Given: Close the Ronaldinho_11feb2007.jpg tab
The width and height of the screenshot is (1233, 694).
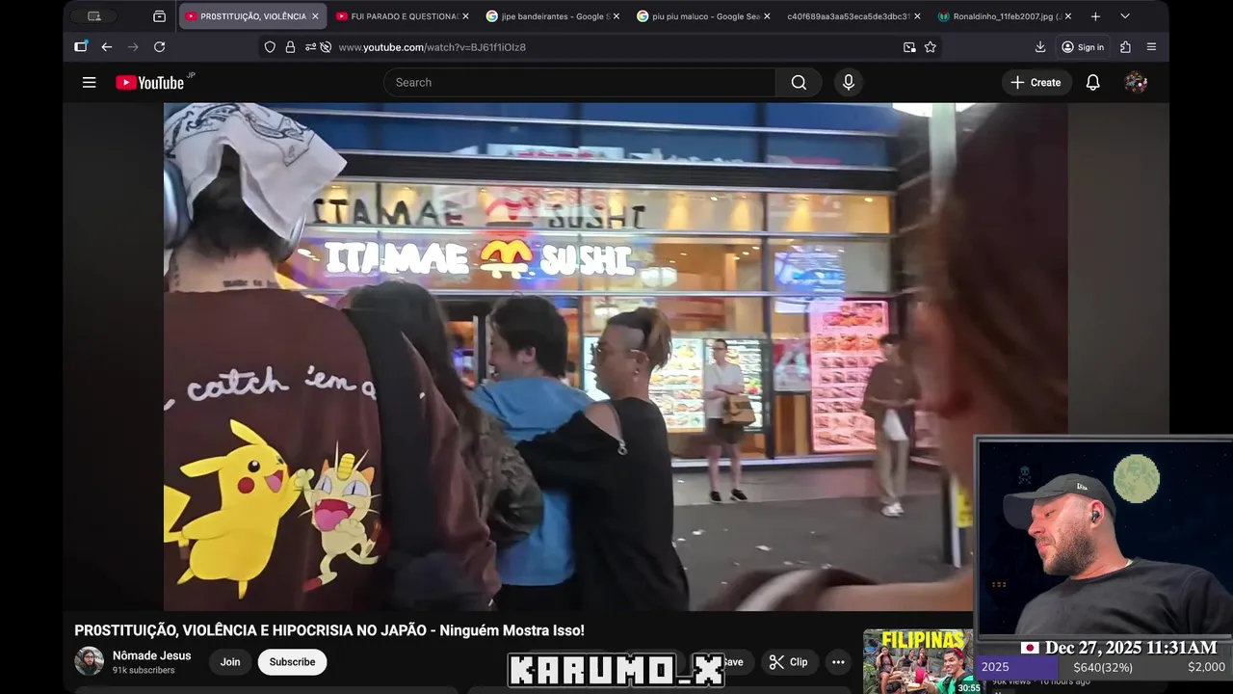Looking at the screenshot, I should [x=1067, y=16].
